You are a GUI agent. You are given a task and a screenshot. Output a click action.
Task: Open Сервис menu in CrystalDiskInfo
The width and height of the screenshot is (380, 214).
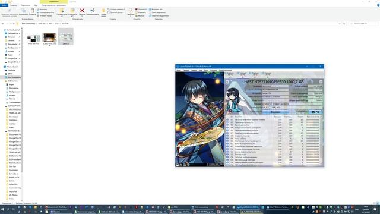[x=194, y=70]
